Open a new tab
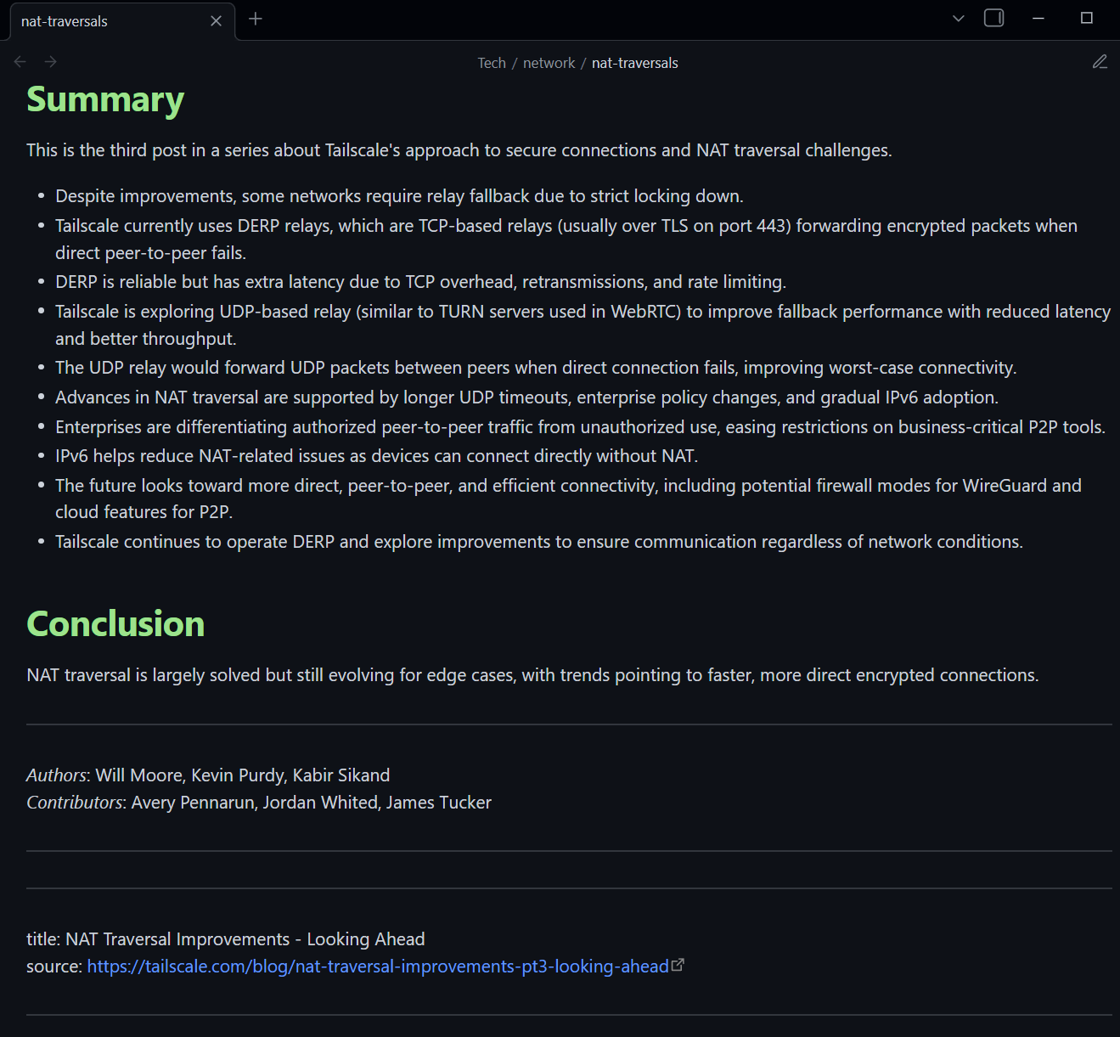 (x=256, y=19)
